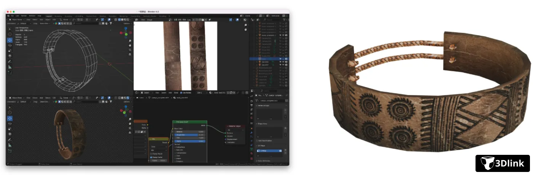Screen dimensions: 533x175
Task: Adjust Roughness slider on Principled BSDF
Action: (x=190, y=135)
